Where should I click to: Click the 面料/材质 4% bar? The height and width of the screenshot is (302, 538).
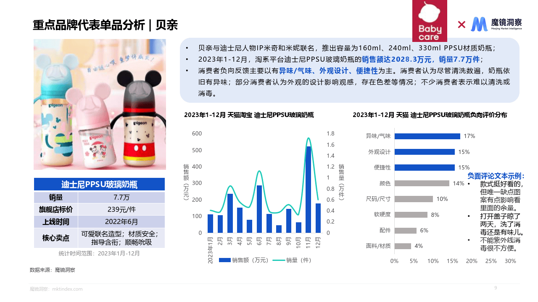pyautogui.click(x=403, y=246)
